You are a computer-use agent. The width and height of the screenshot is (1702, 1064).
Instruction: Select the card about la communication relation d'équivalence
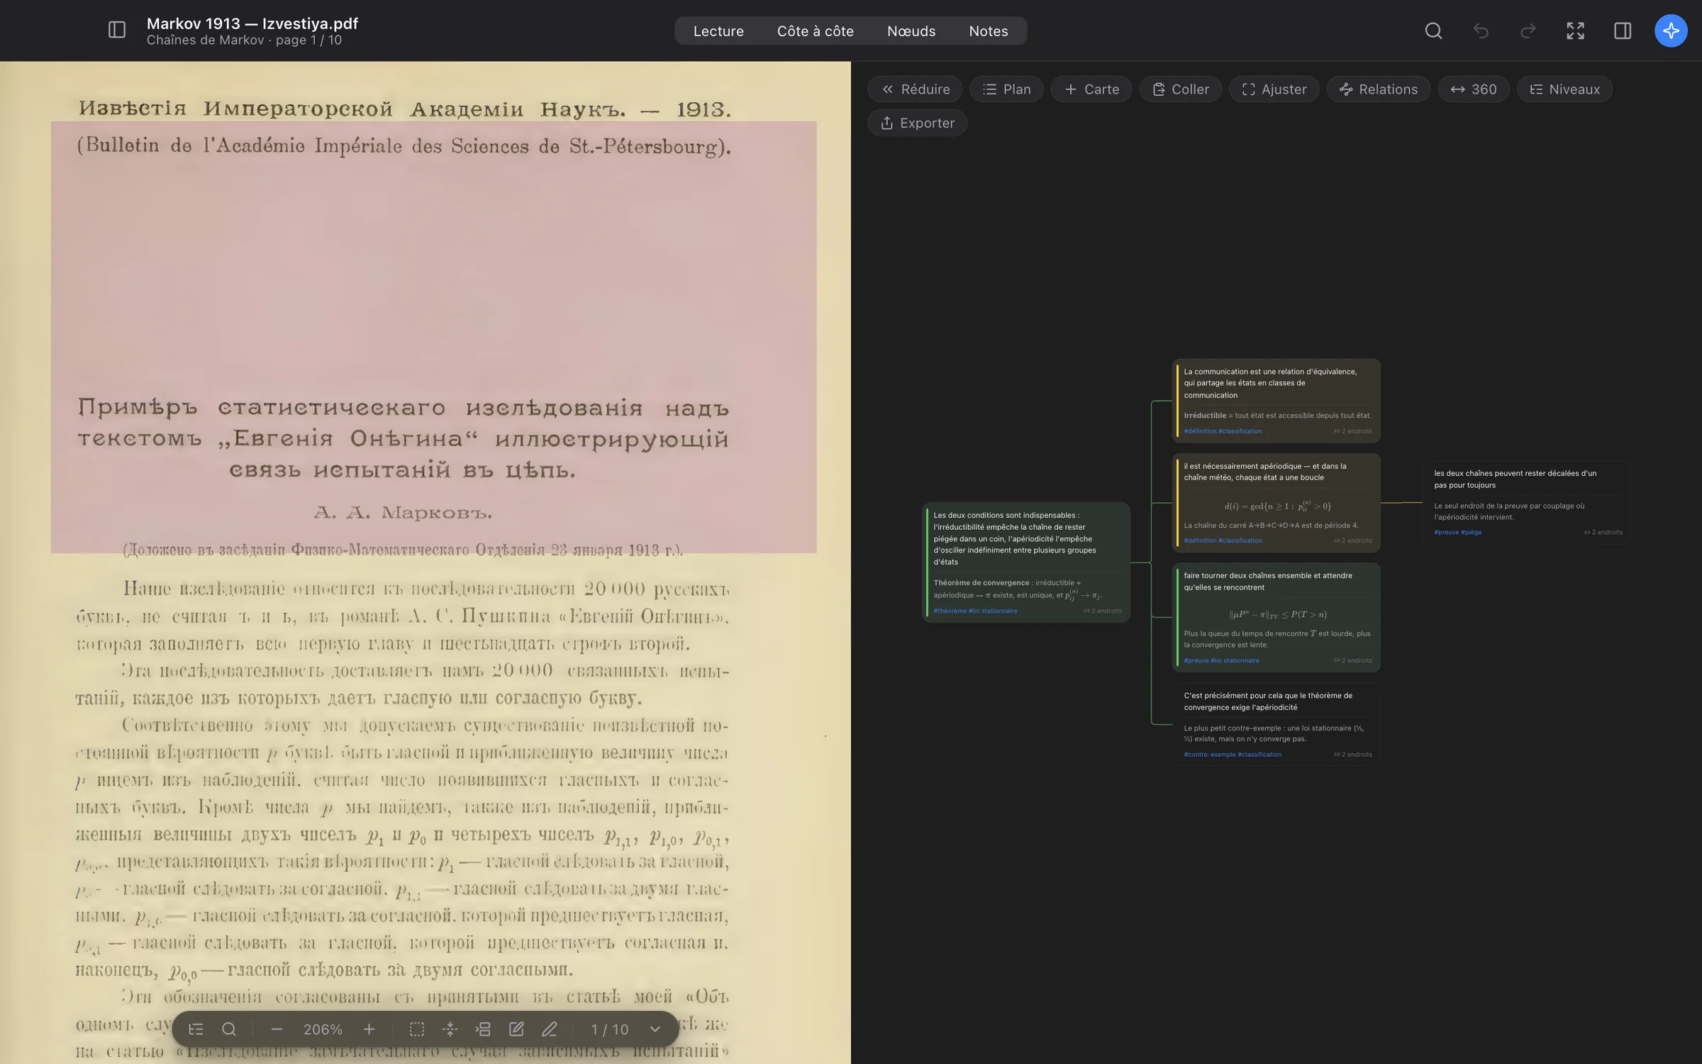pyautogui.click(x=1276, y=401)
